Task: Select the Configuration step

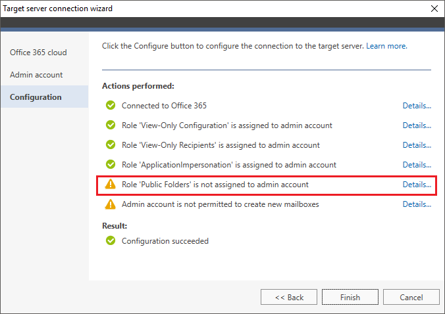Action: (44, 97)
